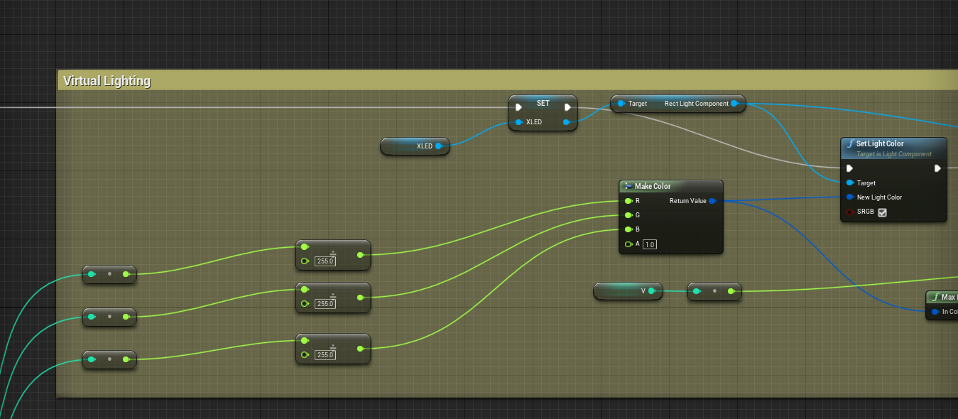
Task: Click the SET node's output execution pin
Action: click(567, 107)
